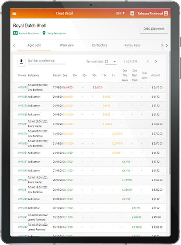The width and height of the screenshot is (181, 245).
Task: Select the £ 3,360.00 amount for INV-5181
Action: coord(157,190)
